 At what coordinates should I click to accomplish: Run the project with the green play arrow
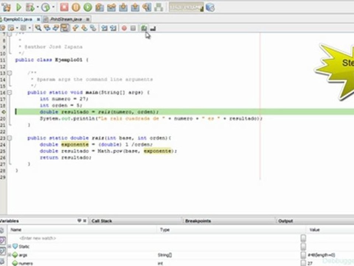(19, 7)
